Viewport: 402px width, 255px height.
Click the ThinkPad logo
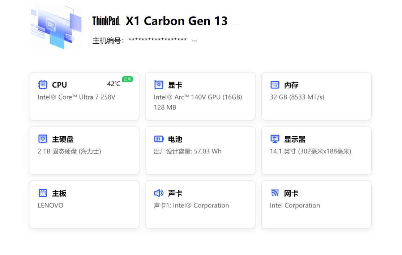(106, 21)
